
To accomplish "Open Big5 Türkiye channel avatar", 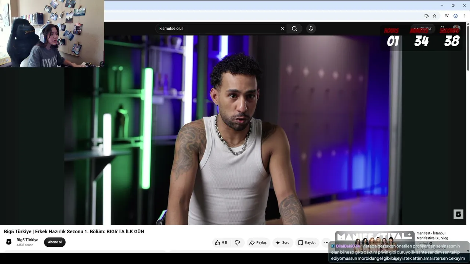I will pos(9,242).
